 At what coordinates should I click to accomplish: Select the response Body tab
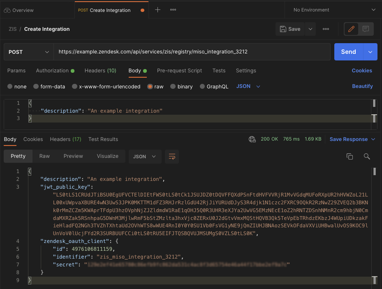[x=10, y=139]
